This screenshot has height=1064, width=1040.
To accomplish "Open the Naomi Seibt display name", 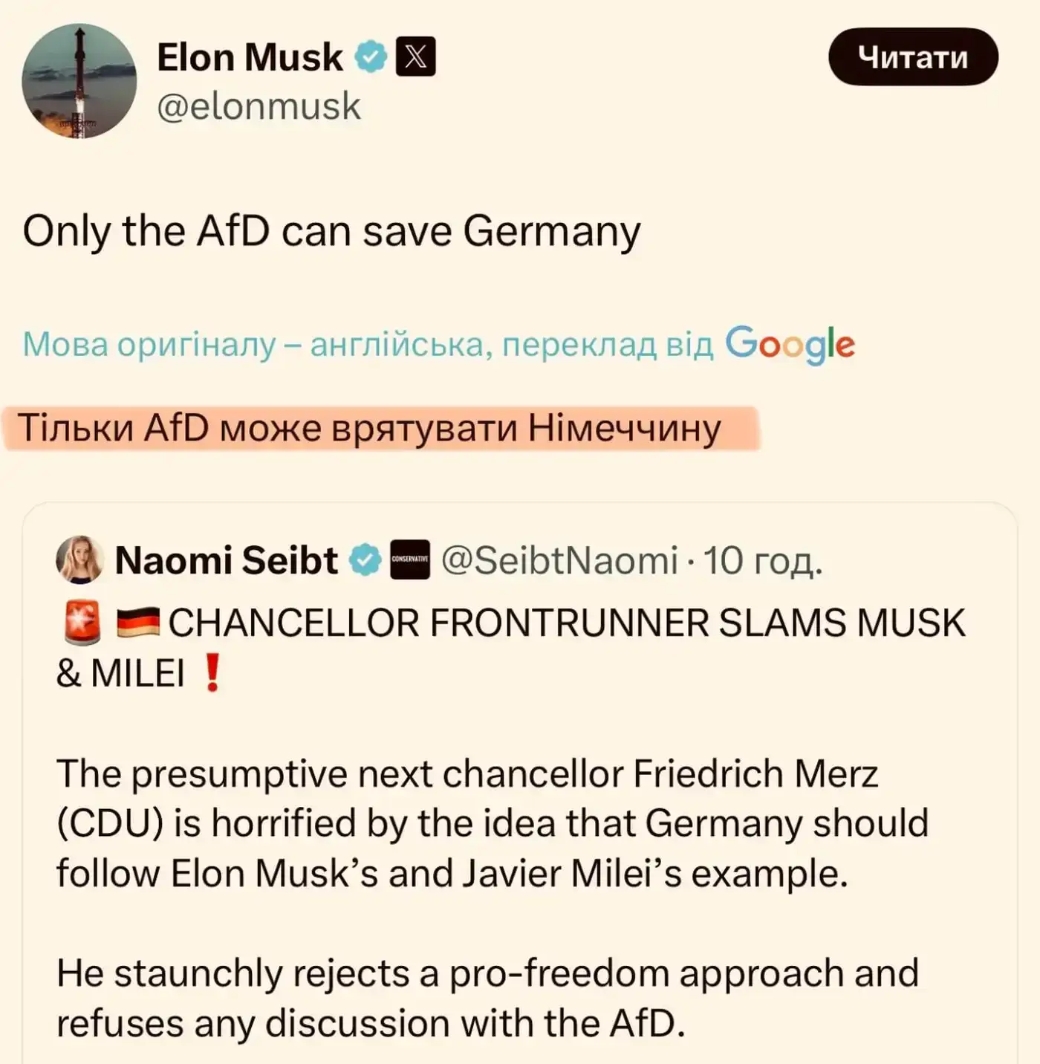I will click(227, 559).
